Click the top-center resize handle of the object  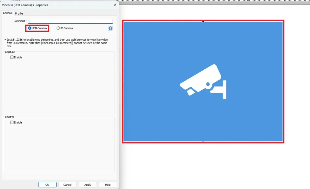pos(203,21)
